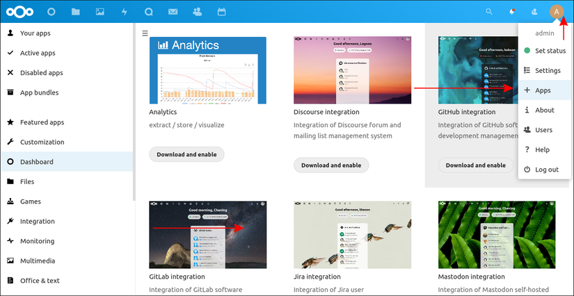Click the image icon beside Multimedia

10,261
